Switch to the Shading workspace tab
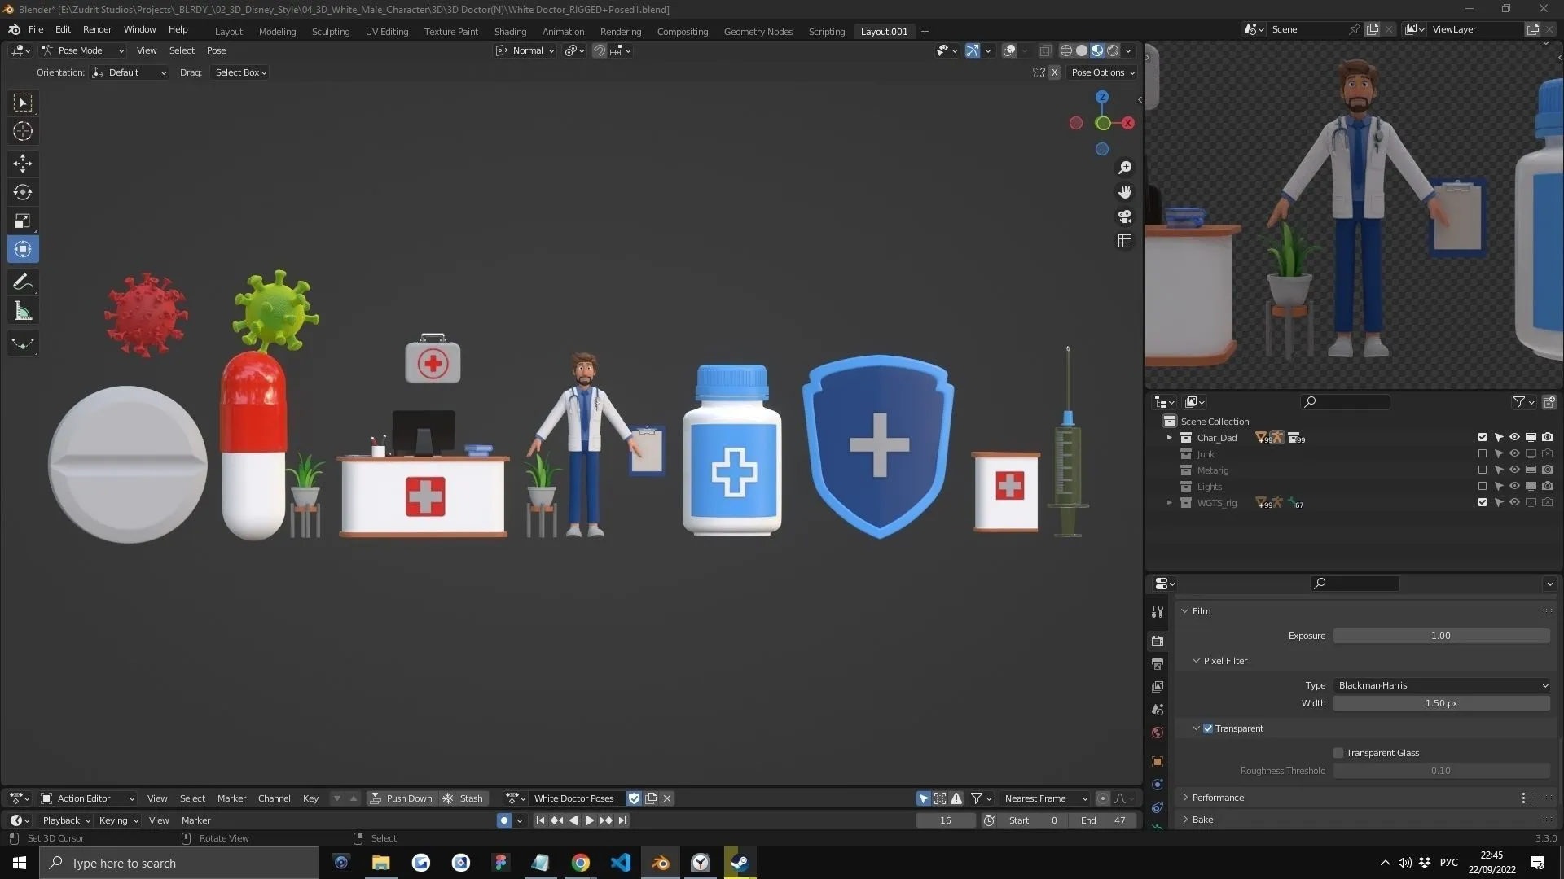 coord(510,31)
